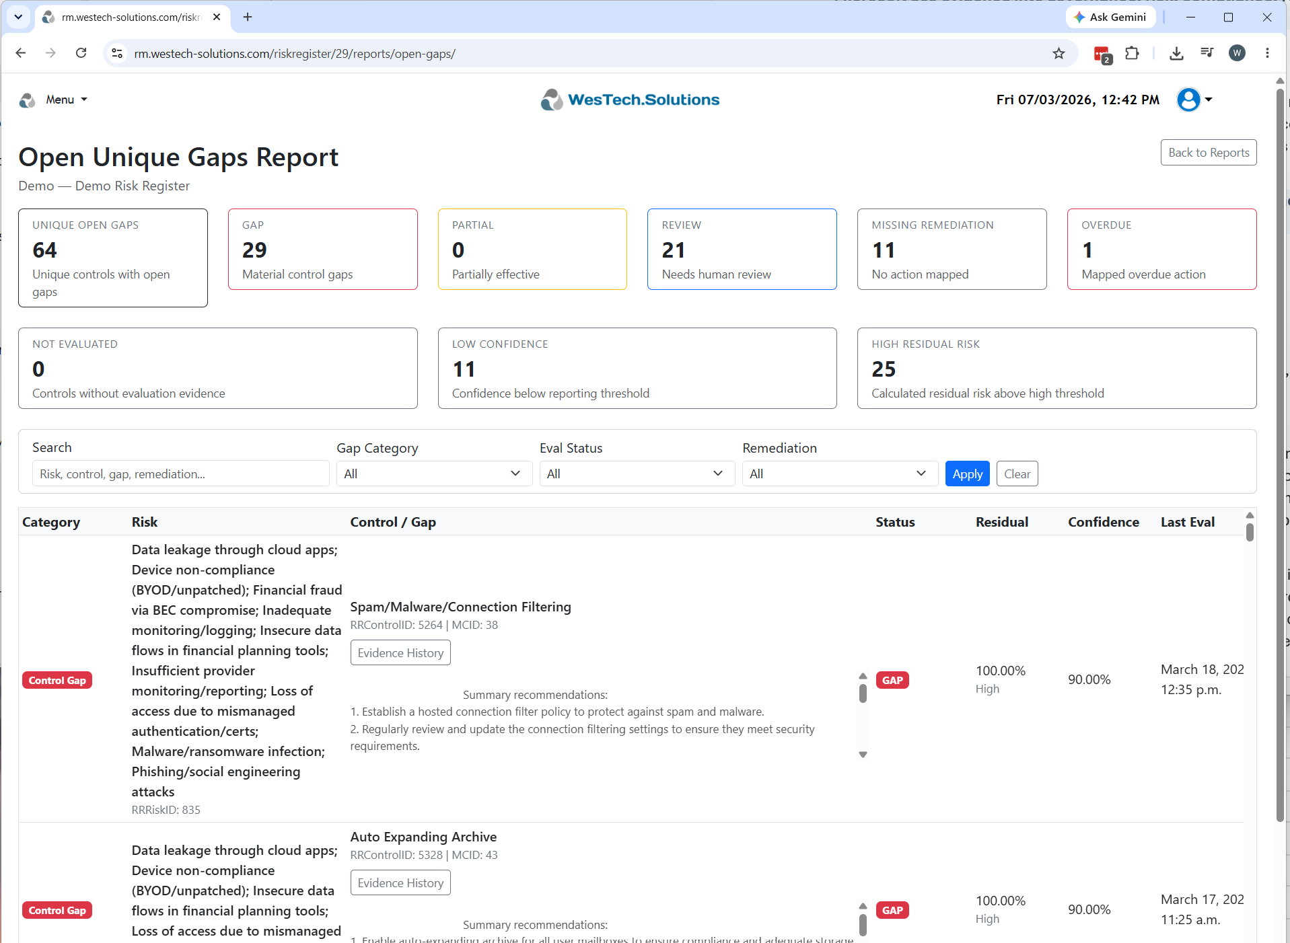This screenshot has width=1290, height=943.
Task: Click the Confidence column header
Action: tap(1104, 522)
